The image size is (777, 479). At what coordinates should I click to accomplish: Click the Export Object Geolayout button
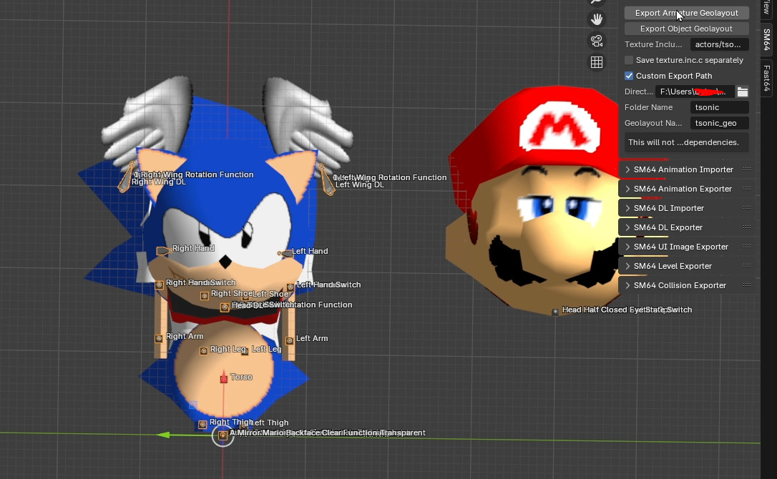[x=686, y=29]
